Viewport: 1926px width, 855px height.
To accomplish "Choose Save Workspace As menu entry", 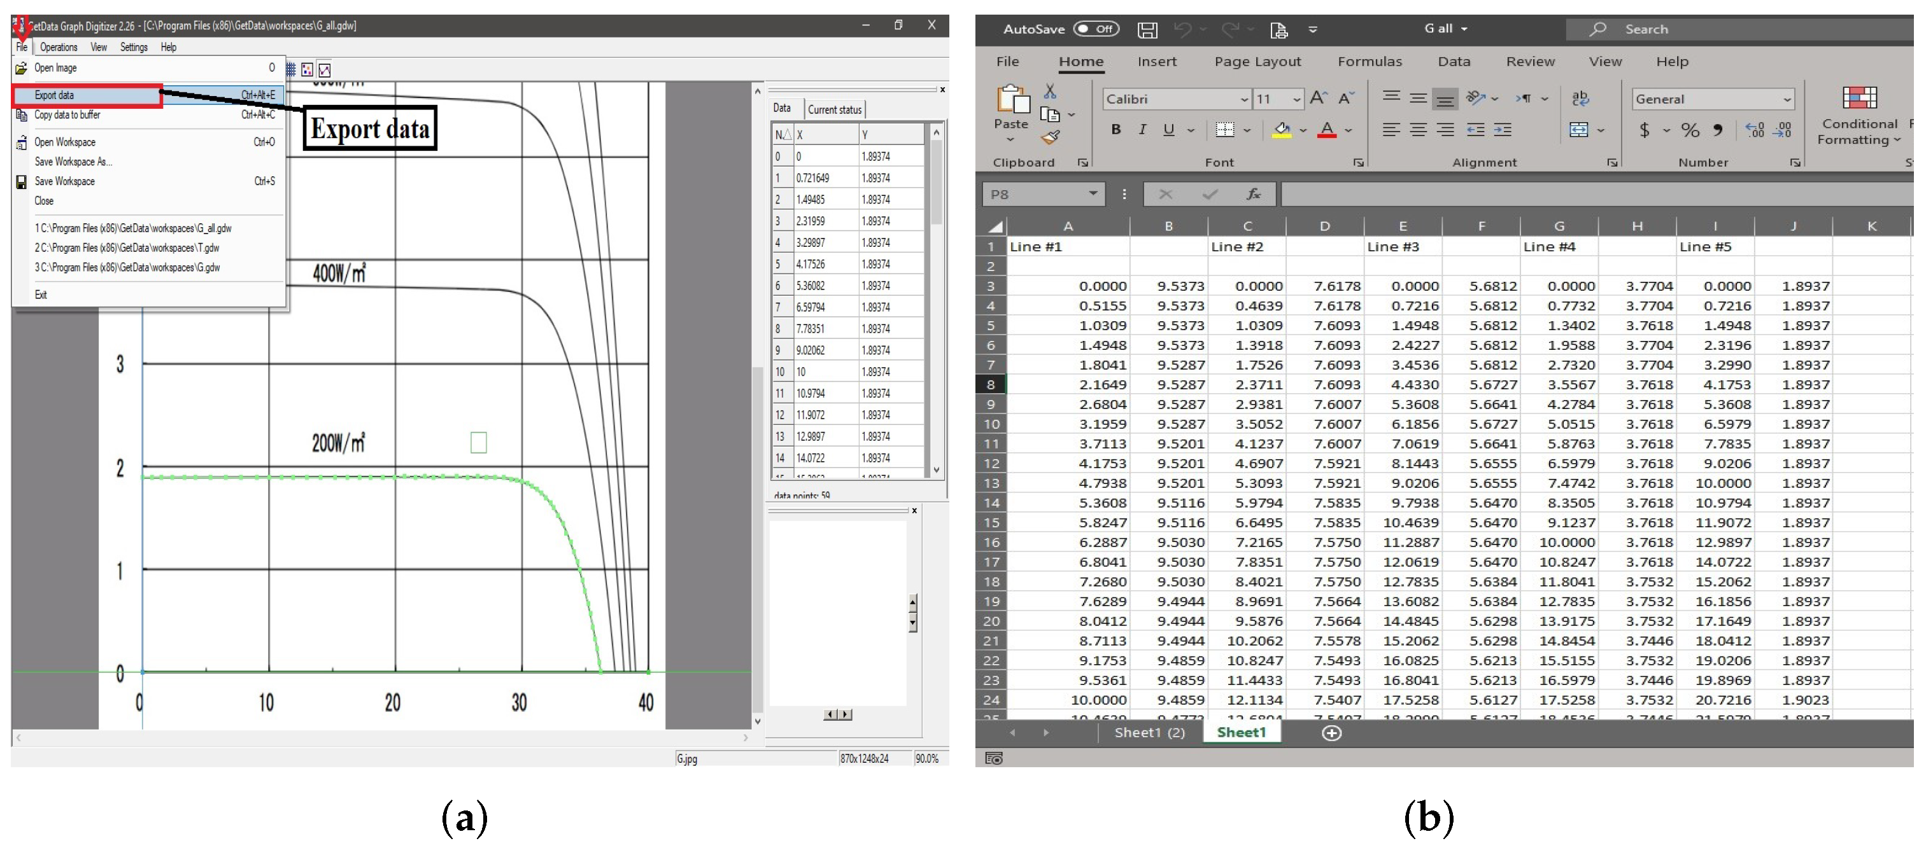I will (73, 162).
